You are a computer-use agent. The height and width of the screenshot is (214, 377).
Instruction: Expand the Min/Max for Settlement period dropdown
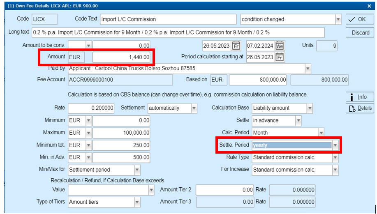137,170
